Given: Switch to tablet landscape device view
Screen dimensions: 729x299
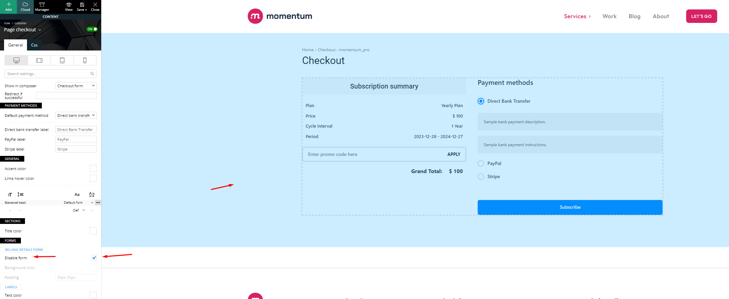Looking at the screenshot, I should [39, 60].
